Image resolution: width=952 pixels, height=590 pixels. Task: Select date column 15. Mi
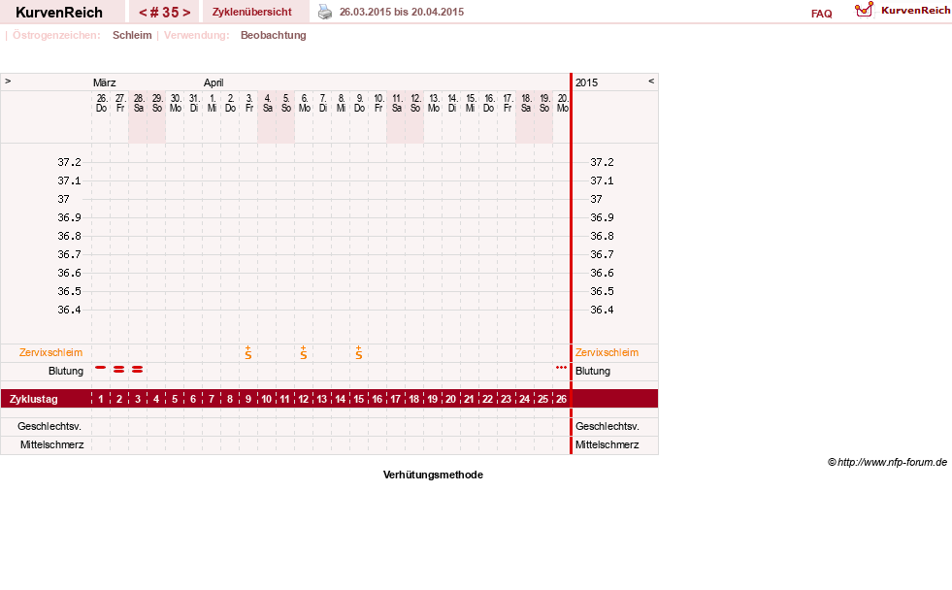coord(471,103)
